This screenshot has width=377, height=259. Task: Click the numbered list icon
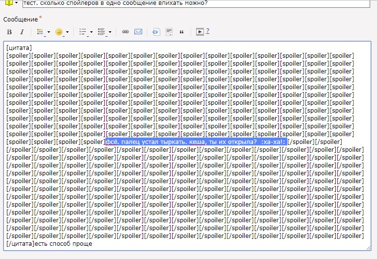(x=102, y=32)
